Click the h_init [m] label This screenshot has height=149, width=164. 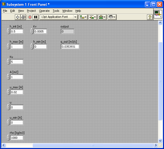[16, 27]
